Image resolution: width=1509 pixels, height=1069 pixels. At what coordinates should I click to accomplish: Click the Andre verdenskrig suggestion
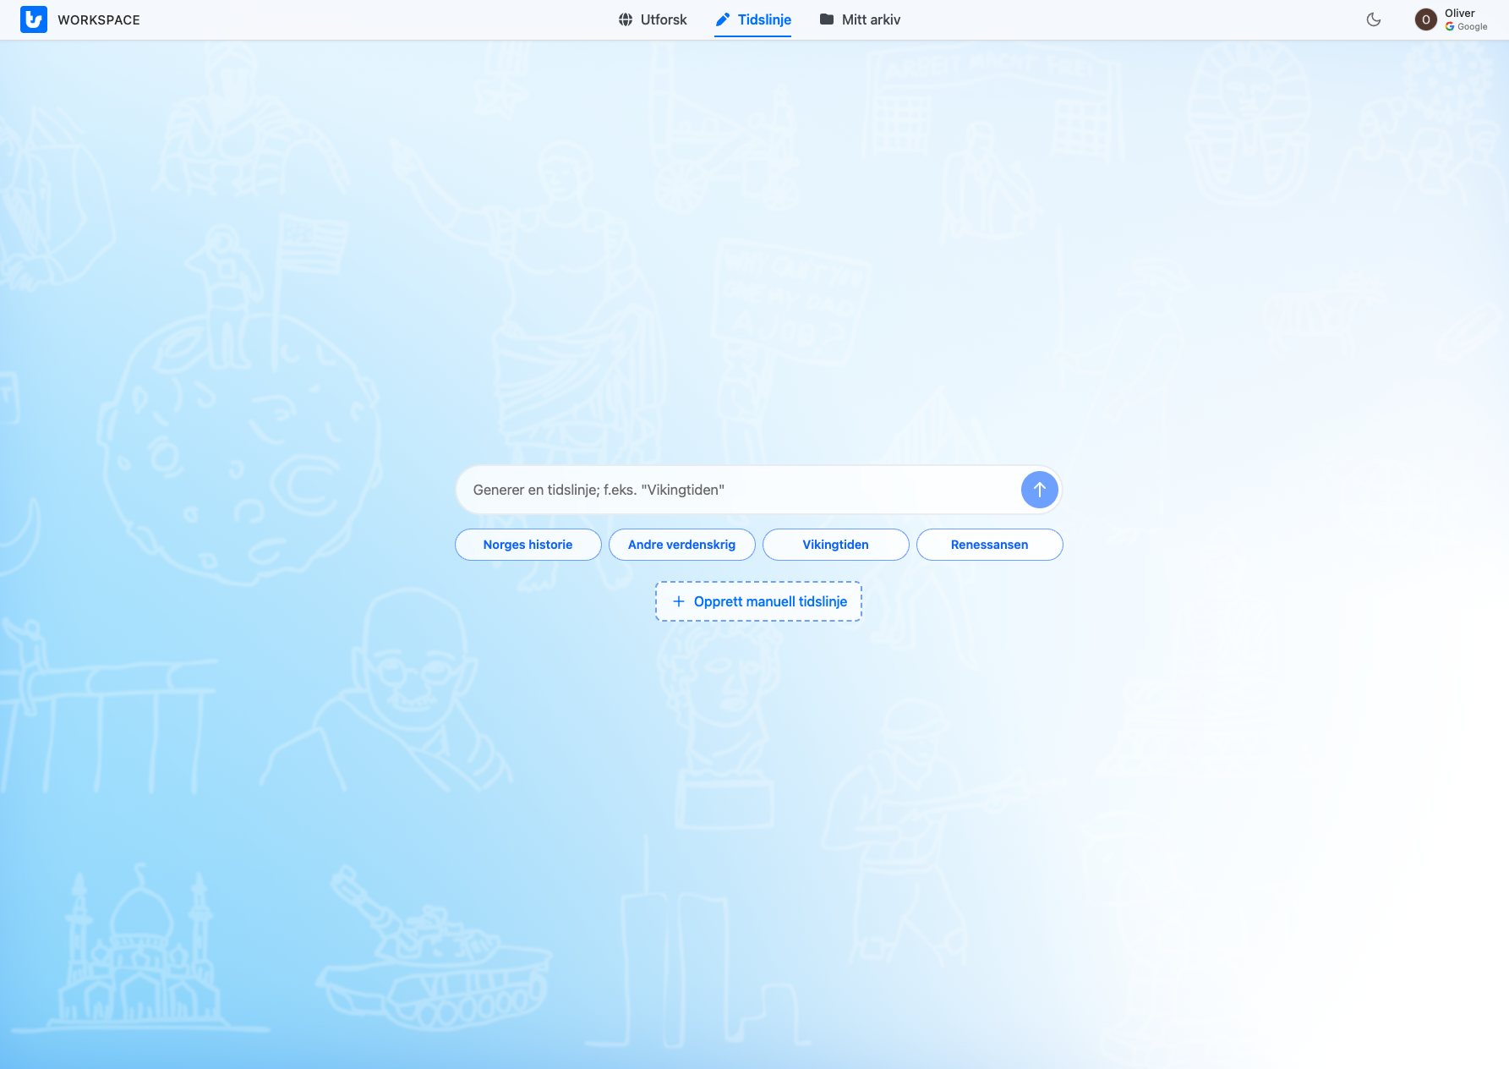681,544
